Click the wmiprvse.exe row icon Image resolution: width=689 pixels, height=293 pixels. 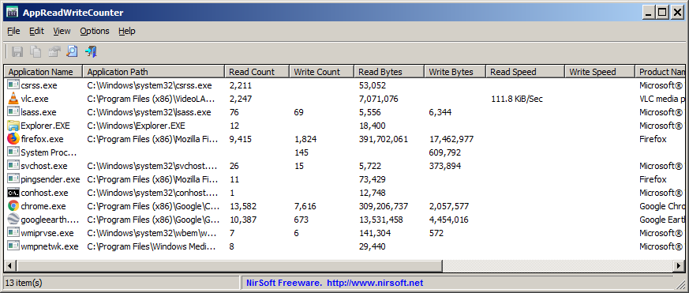point(13,233)
